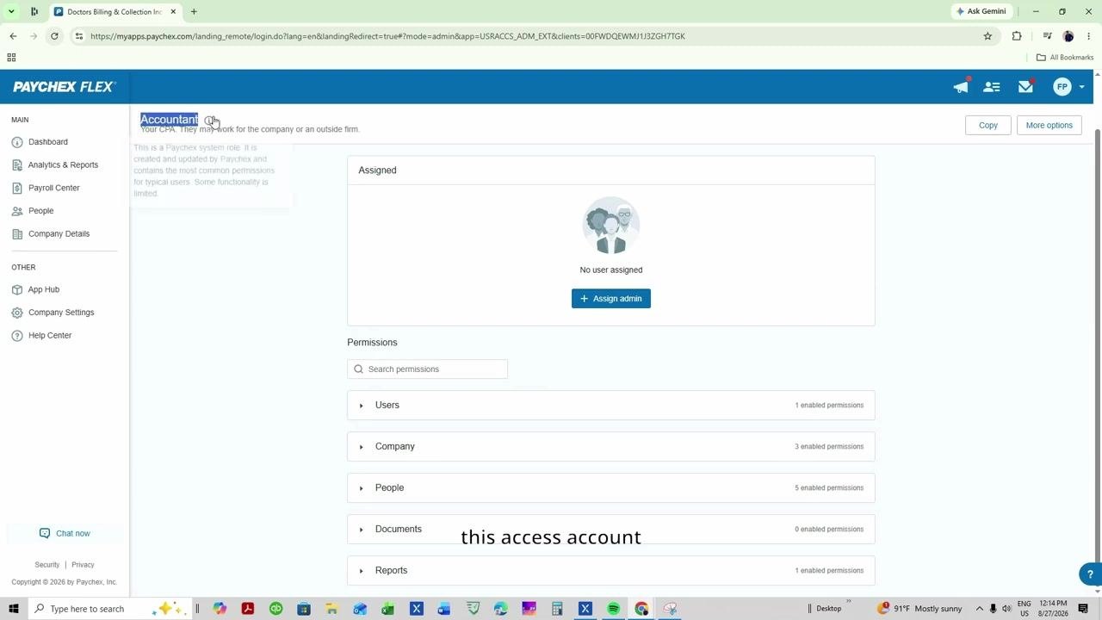Expand the Company permissions section
1102x620 pixels.
click(611, 447)
